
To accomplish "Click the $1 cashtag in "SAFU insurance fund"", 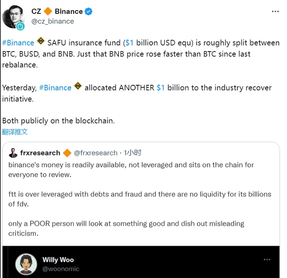I will coord(129,43).
